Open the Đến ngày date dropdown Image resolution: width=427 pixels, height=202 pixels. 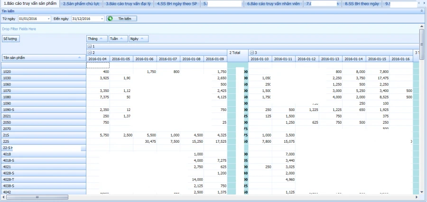102,18
